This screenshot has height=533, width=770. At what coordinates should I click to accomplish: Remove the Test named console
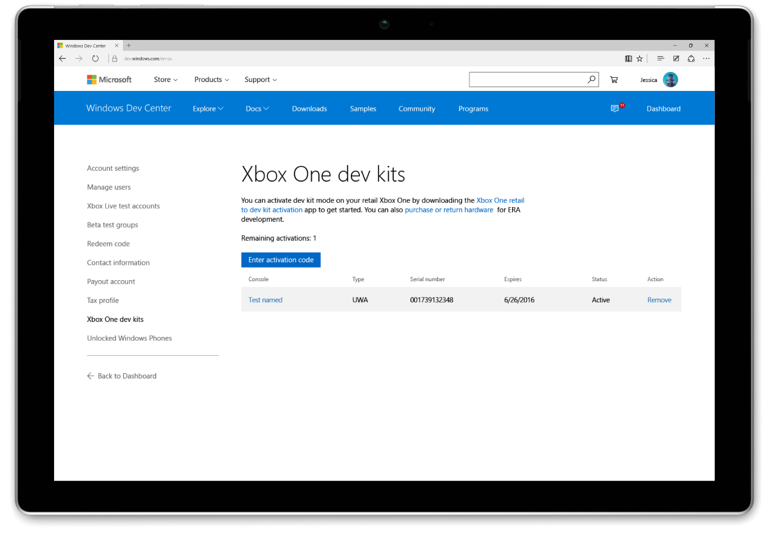point(659,300)
